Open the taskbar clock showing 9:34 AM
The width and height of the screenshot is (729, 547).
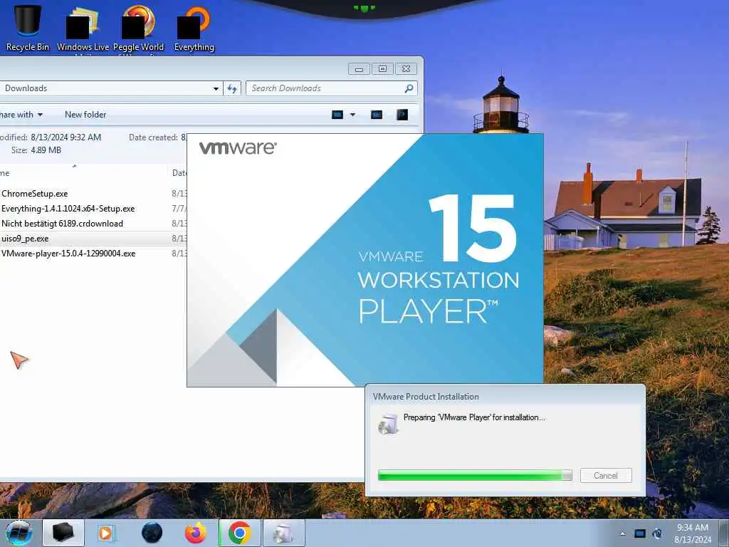click(x=693, y=533)
